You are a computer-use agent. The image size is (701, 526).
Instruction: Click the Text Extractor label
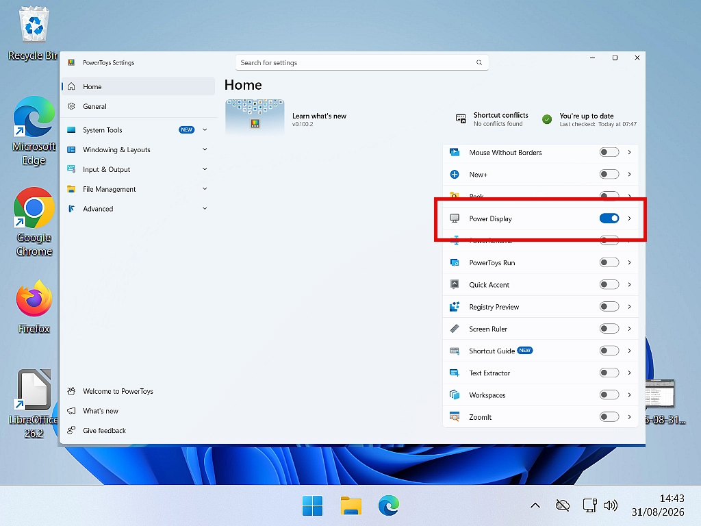coord(489,373)
